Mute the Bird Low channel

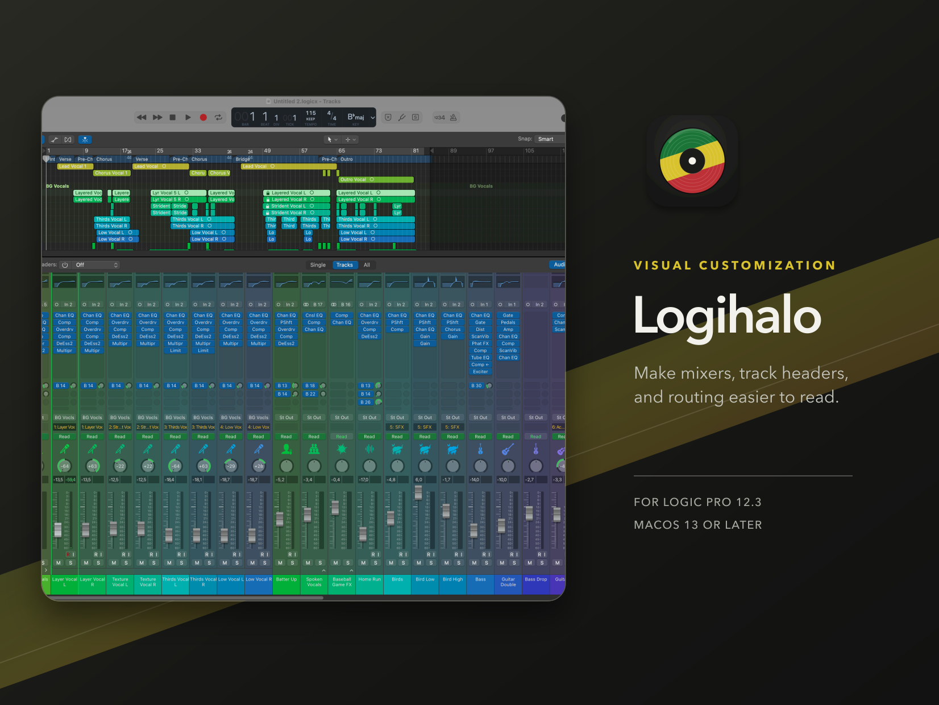click(419, 563)
